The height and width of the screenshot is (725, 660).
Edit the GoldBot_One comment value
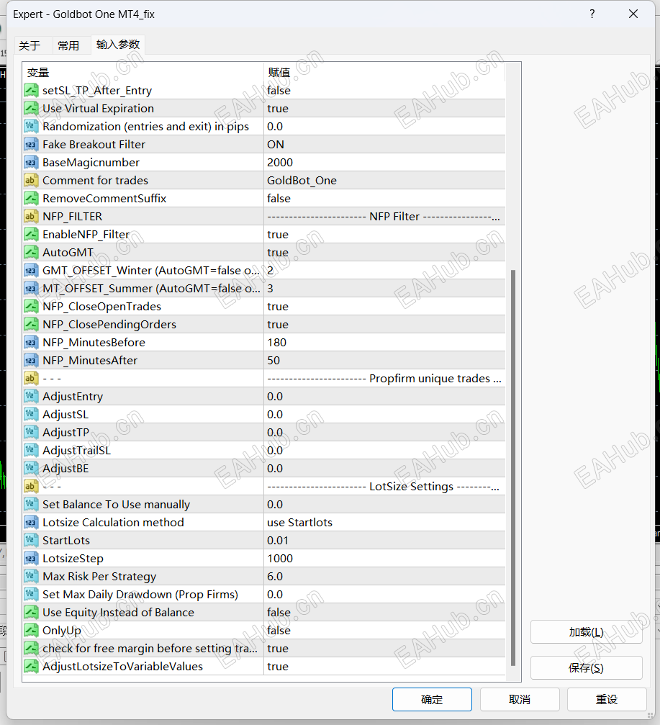point(384,180)
